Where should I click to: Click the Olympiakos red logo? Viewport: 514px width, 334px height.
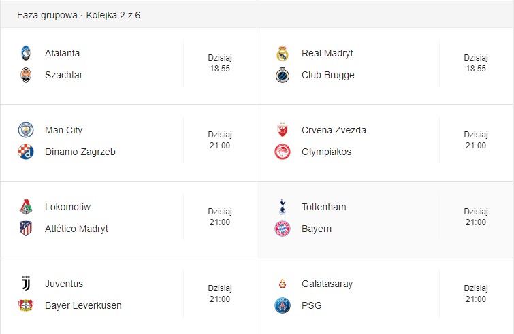(283, 152)
